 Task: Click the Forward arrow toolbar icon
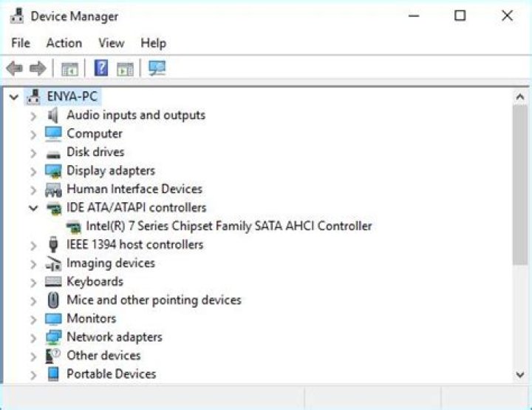(x=38, y=69)
